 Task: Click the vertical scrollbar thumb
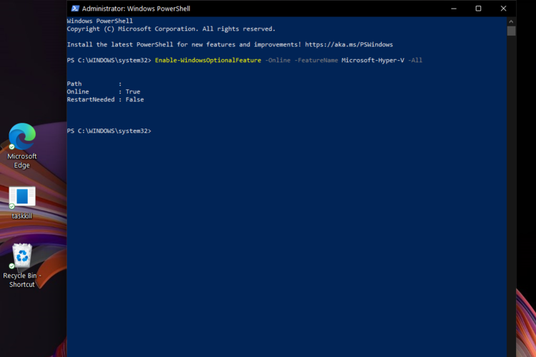click(x=511, y=31)
